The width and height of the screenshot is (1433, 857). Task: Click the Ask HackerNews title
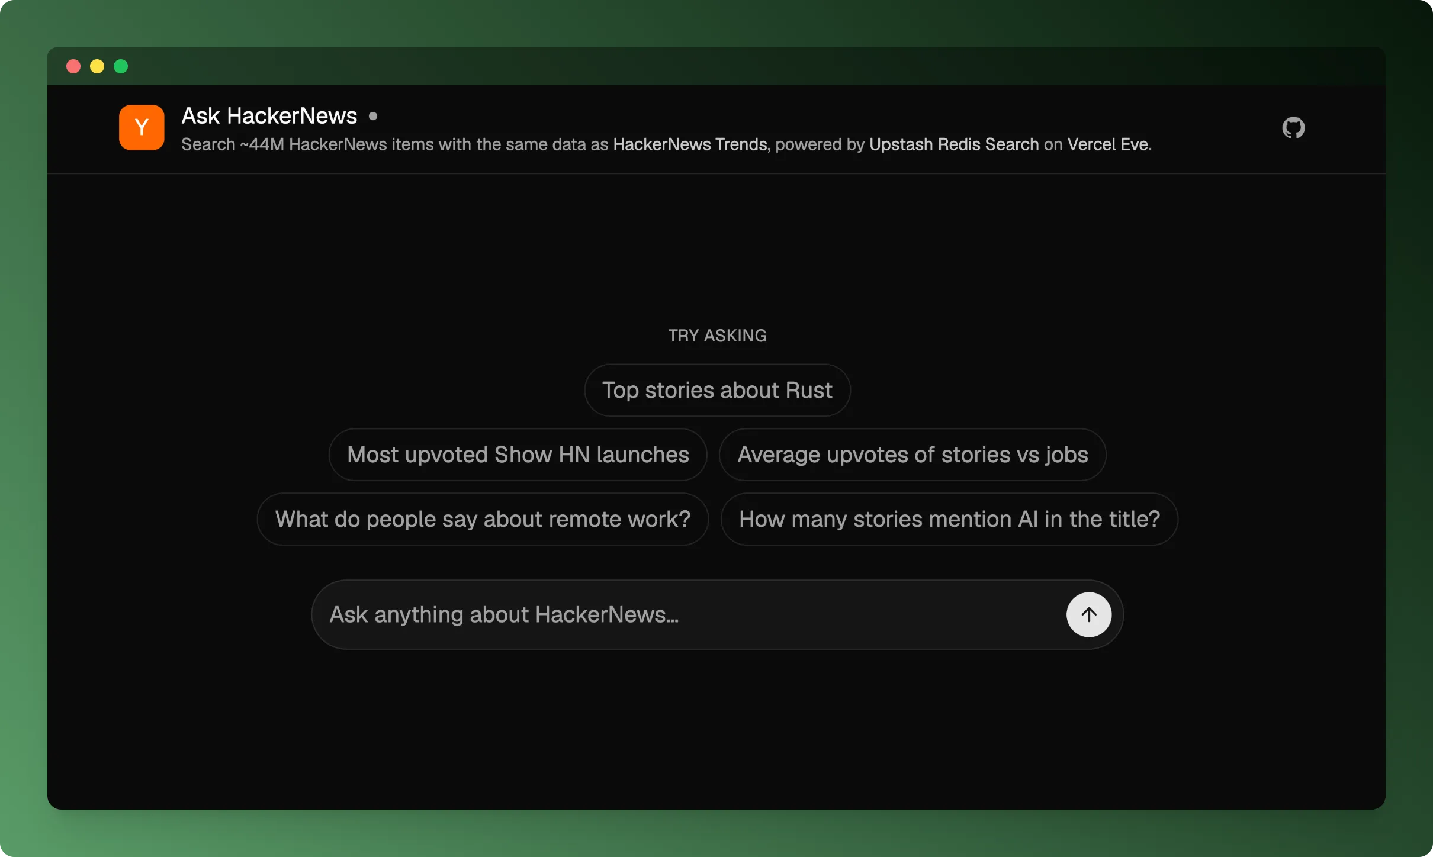coord(269,116)
